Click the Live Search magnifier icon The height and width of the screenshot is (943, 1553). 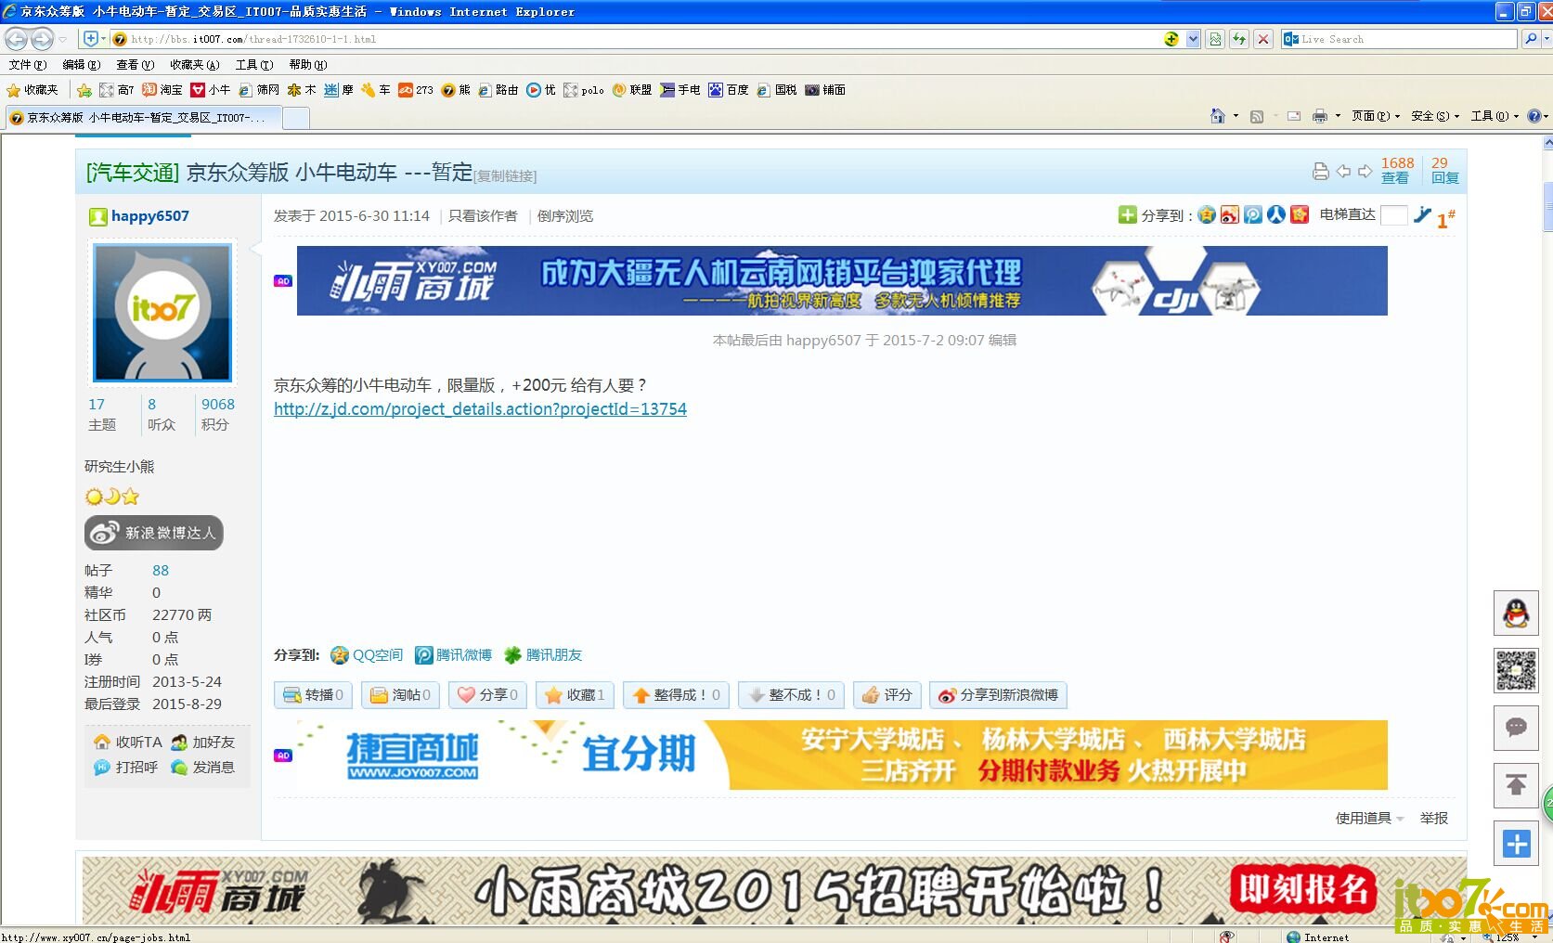1531,39
